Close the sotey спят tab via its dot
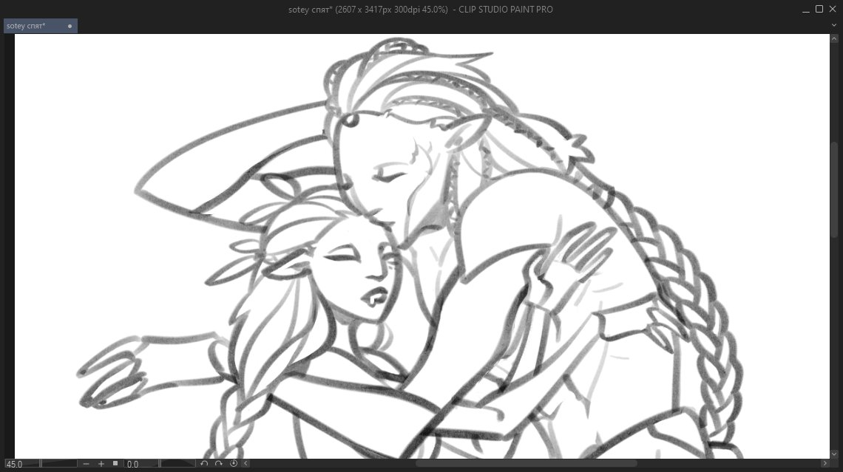 click(x=70, y=27)
